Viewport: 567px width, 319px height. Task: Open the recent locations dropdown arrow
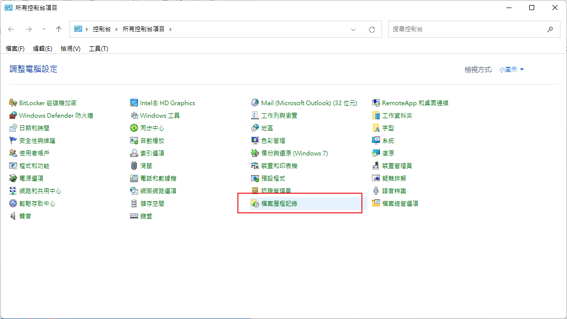click(x=44, y=29)
